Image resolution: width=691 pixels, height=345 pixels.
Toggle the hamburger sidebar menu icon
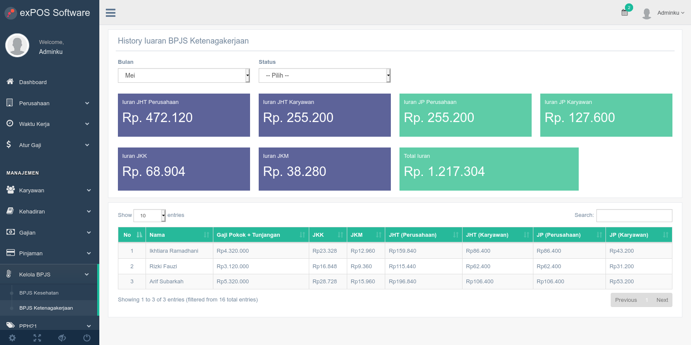point(111,13)
